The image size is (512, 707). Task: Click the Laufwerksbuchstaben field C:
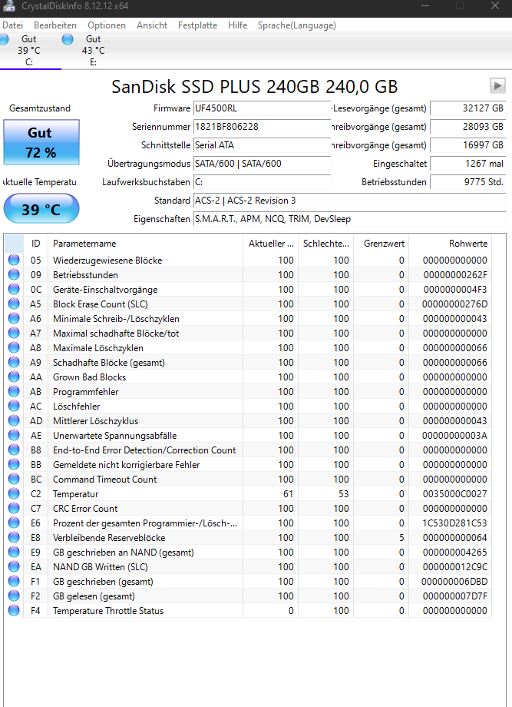tap(262, 182)
